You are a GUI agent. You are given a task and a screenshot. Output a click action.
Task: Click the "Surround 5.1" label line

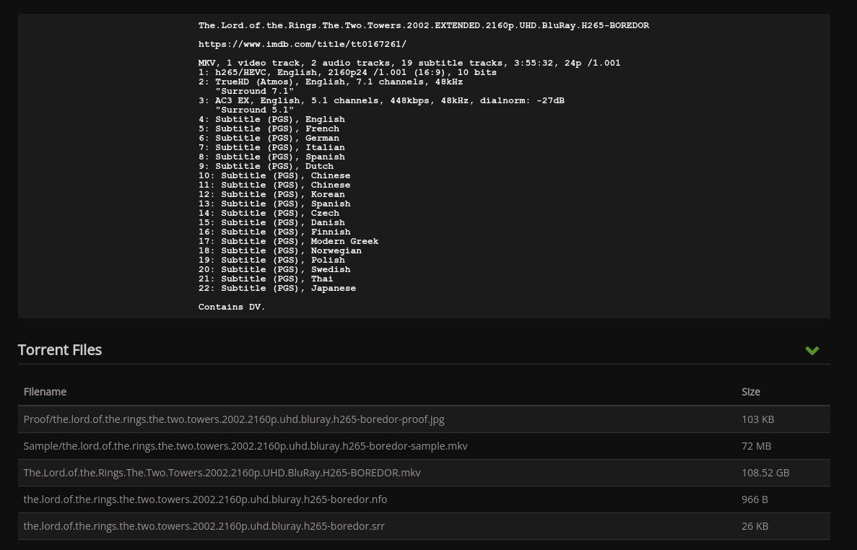pos(254,110)
